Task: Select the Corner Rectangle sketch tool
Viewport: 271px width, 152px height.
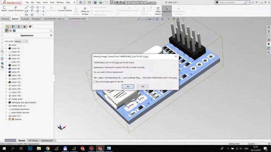Action: point(26,11)
